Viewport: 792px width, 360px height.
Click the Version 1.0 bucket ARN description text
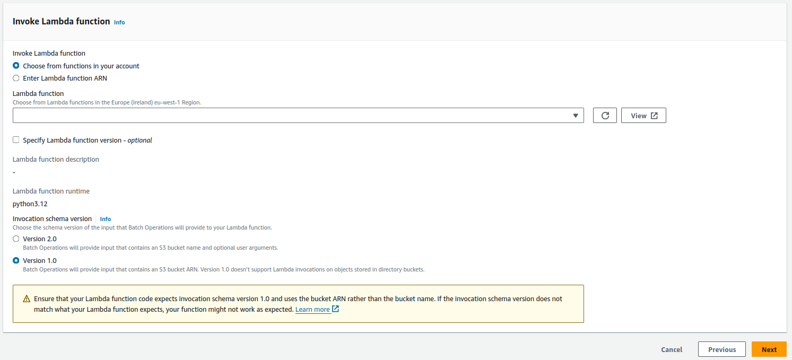(223, 269)
